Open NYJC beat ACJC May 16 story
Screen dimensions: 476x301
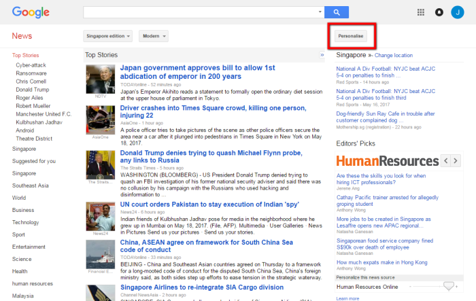coord(386,94)
